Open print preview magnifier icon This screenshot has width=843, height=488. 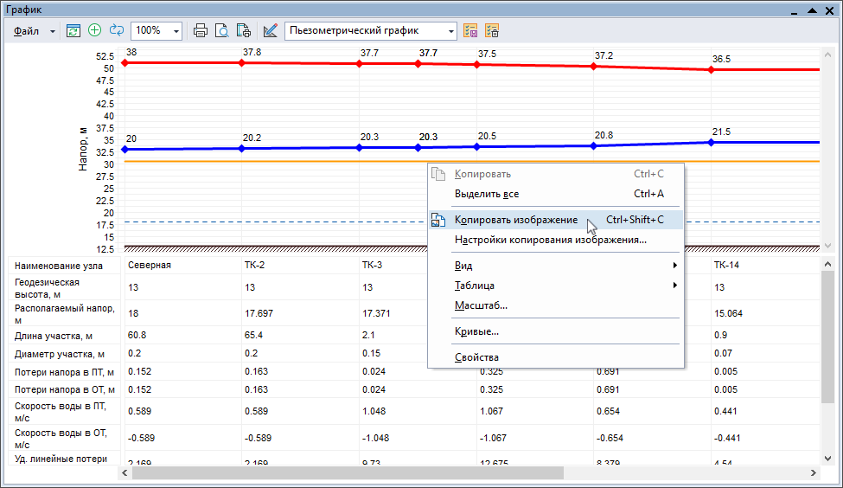coord(222,30)
